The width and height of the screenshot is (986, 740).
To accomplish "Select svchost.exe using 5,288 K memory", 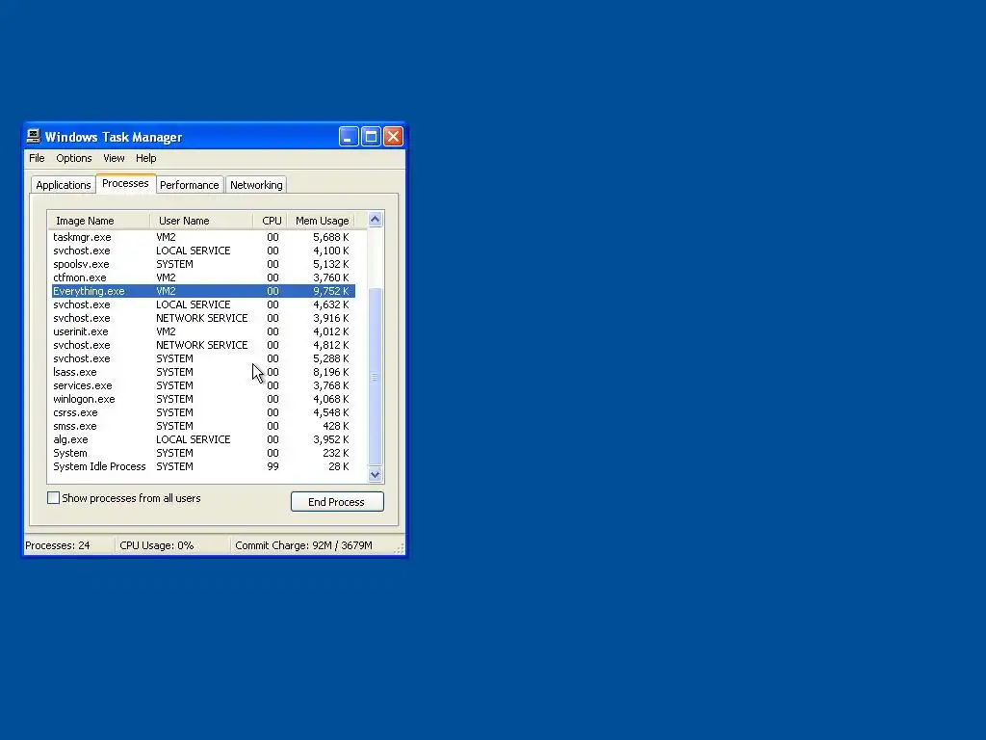I will click(x=203, y=358).
